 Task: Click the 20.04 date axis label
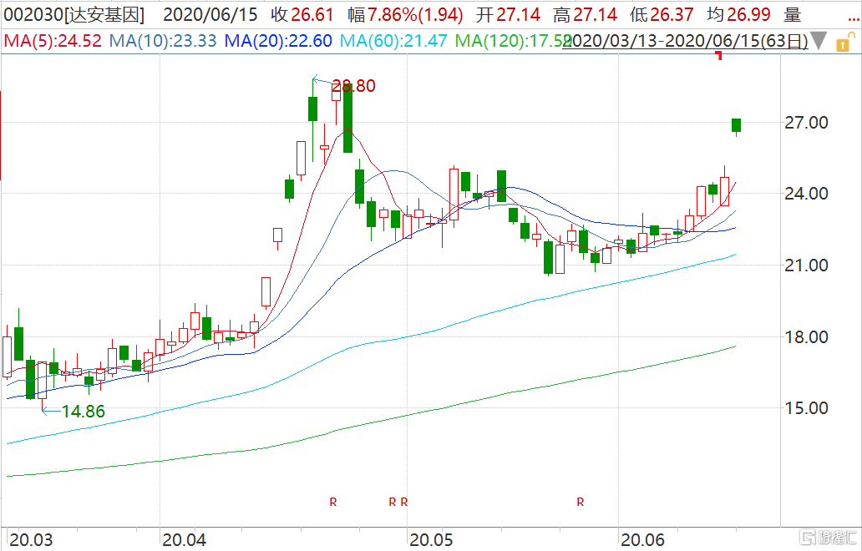click(x=184, y=539)
